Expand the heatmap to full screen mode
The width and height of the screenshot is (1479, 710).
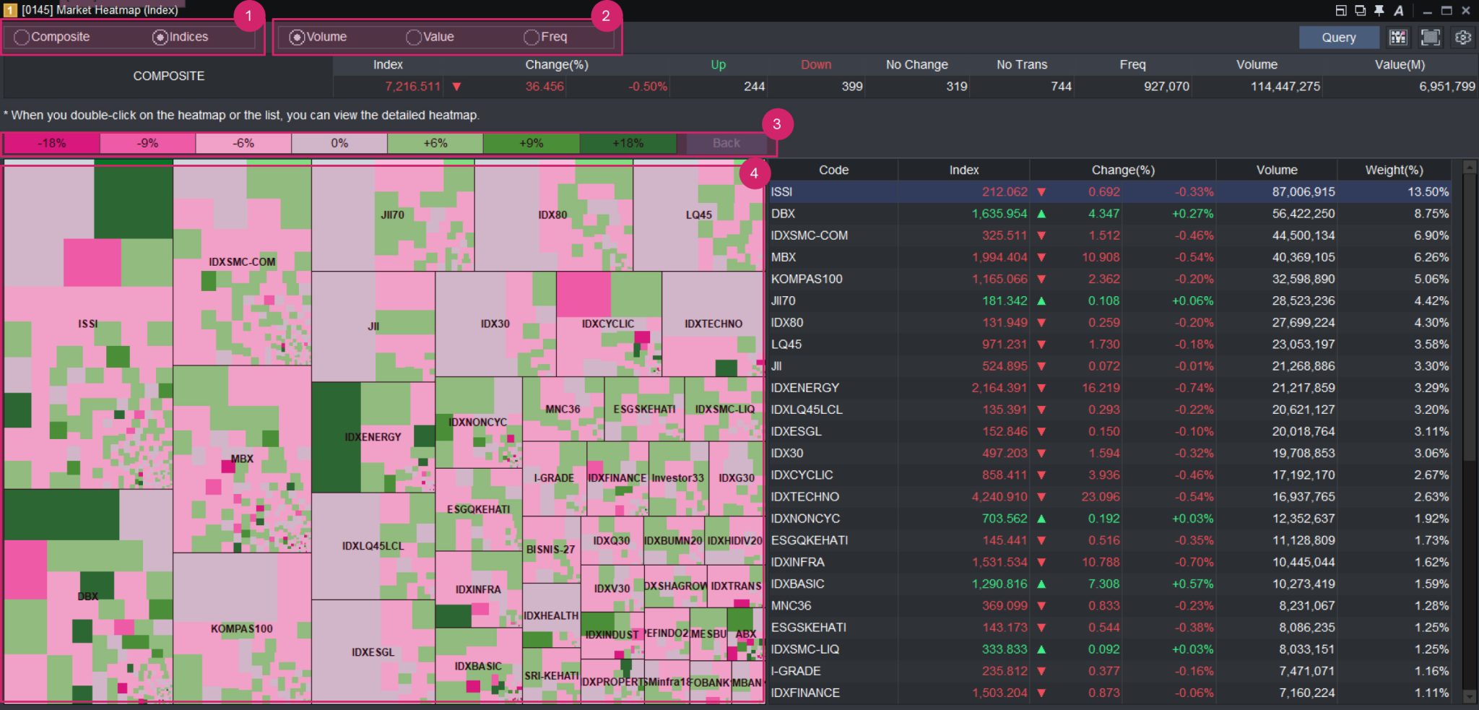[x=1430, y=37]
